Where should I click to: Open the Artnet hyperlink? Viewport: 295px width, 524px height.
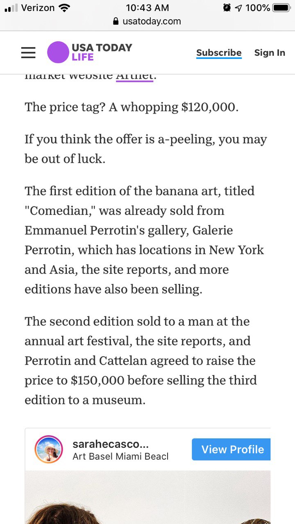134,76
